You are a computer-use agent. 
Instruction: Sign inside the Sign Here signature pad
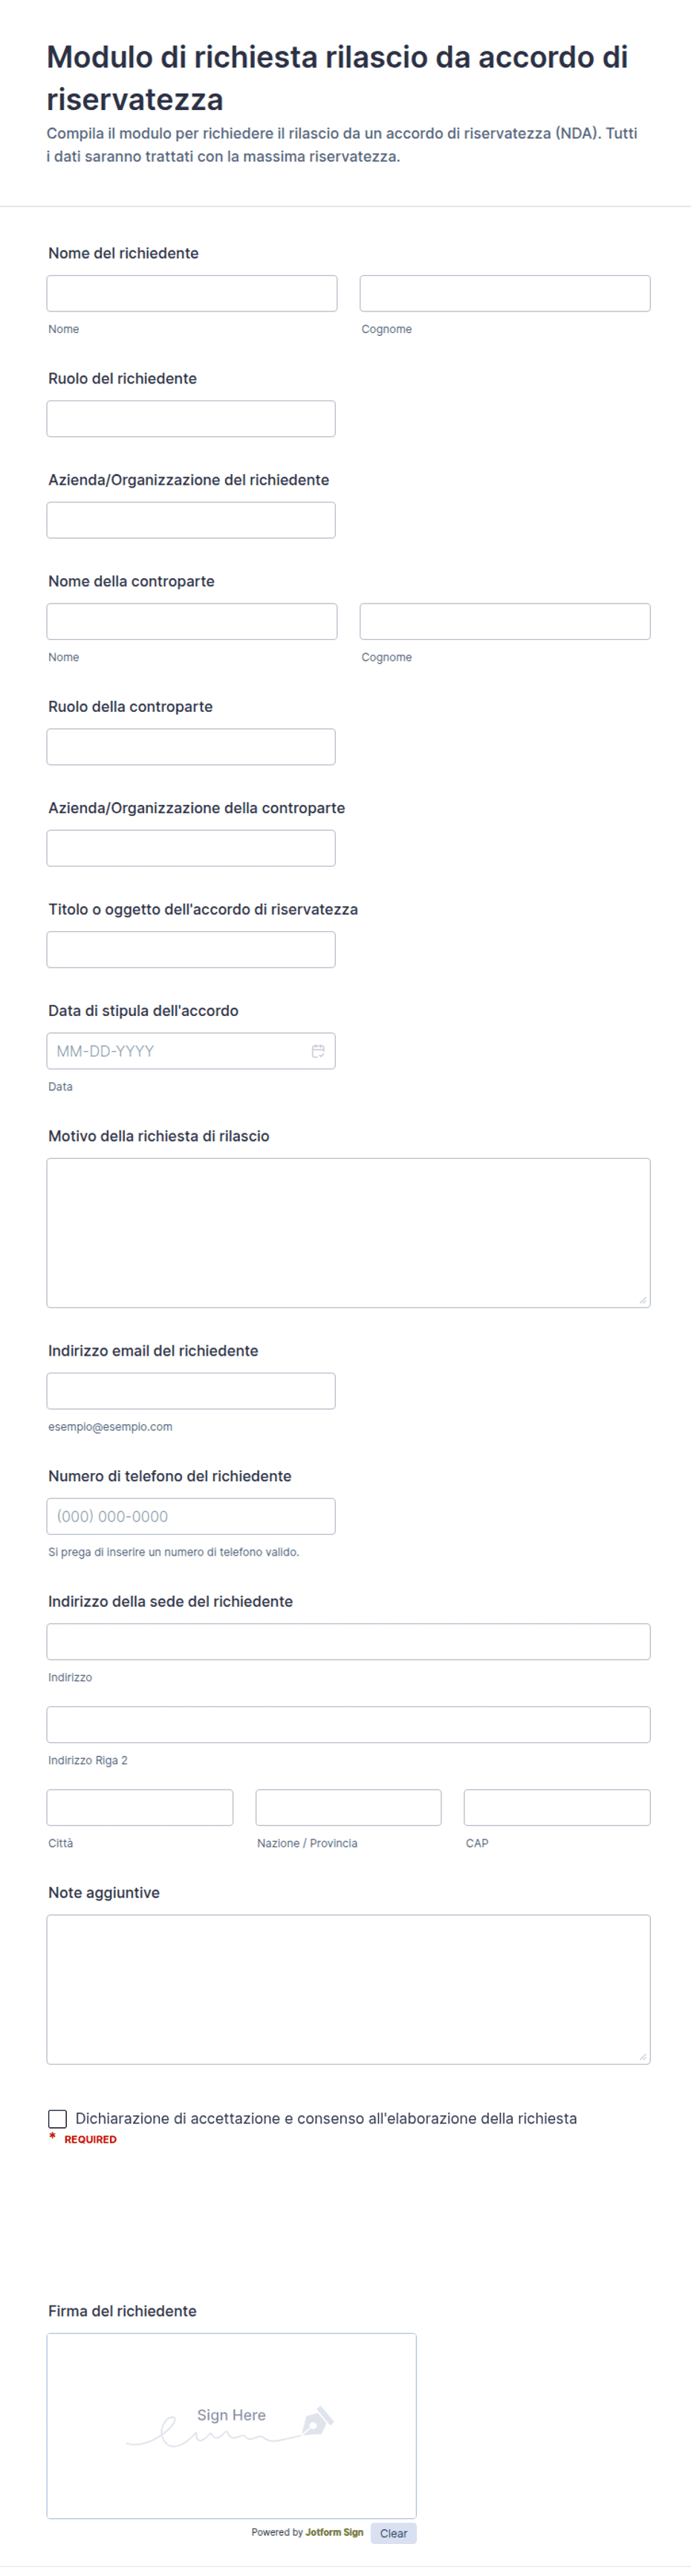pos(231,2425)
